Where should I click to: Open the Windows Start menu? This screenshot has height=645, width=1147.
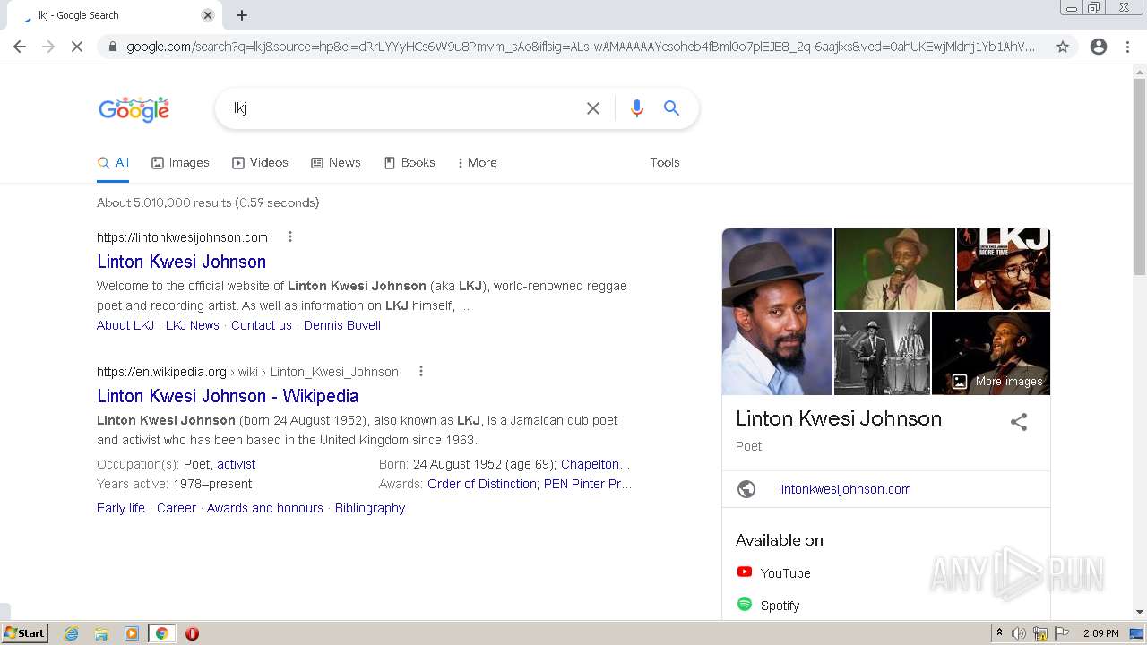click(x=25, y=633)
